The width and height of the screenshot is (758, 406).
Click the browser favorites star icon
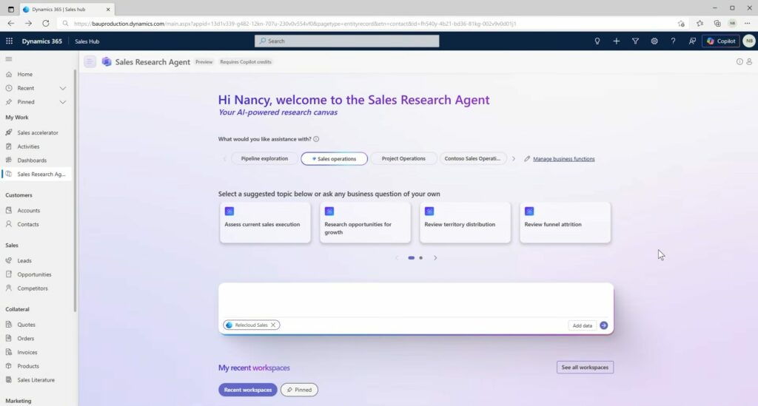[700, 23]
